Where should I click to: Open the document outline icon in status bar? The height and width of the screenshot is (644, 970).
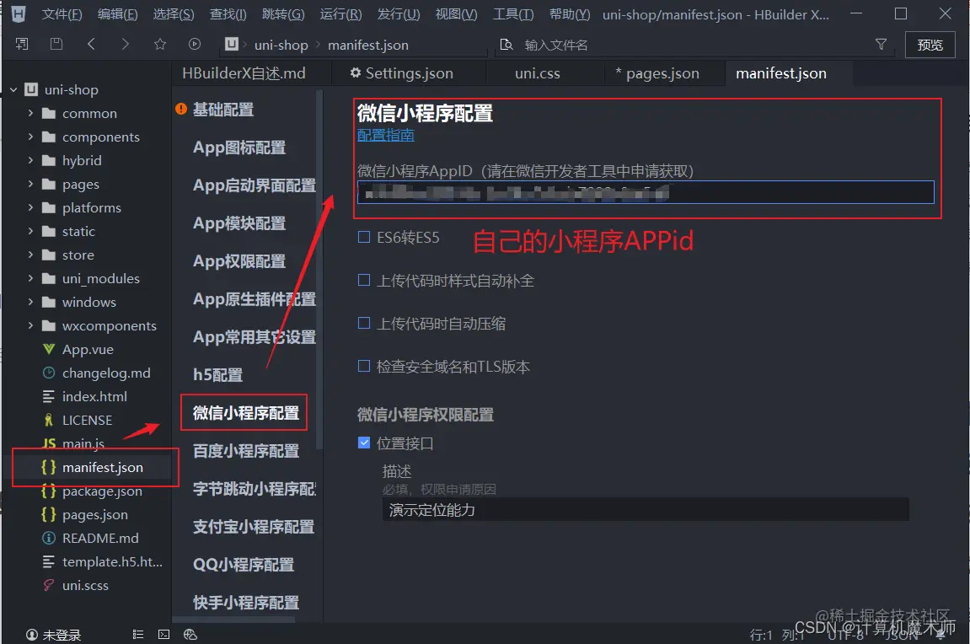coord(137,634)
